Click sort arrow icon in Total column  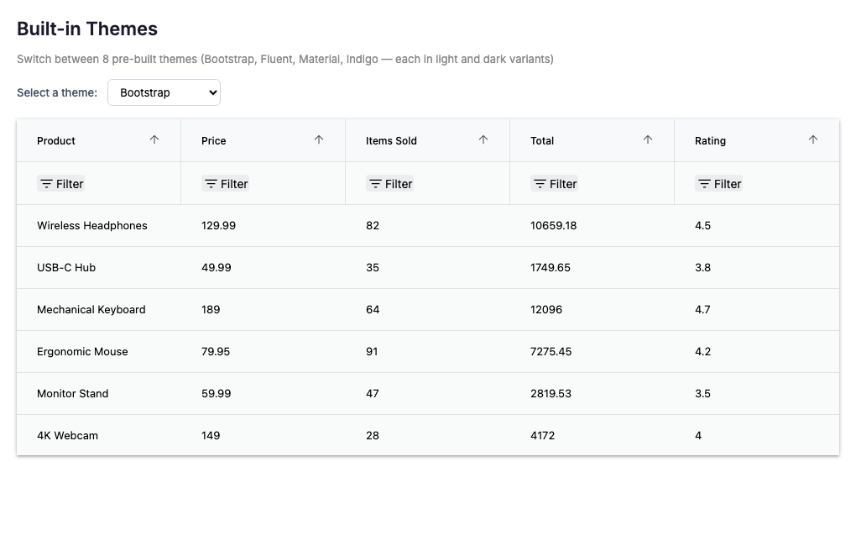pos(648,140)
